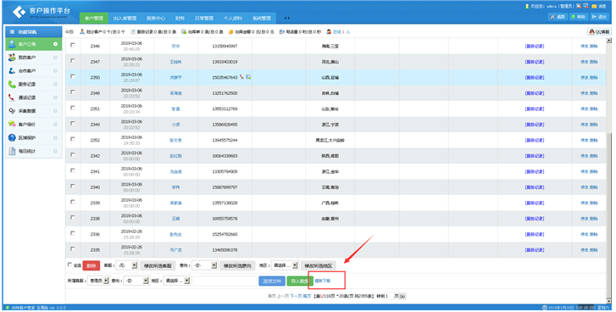Open 我的客户 via its sidebar icon
The width and height of the screenshot is (616, 312).
[12, 58]
